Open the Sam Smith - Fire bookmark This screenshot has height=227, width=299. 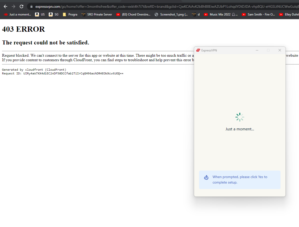point(258,14)
